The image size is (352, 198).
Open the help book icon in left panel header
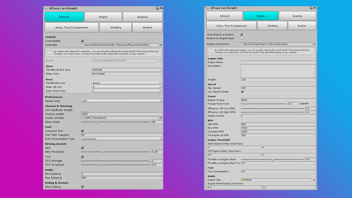158,8
